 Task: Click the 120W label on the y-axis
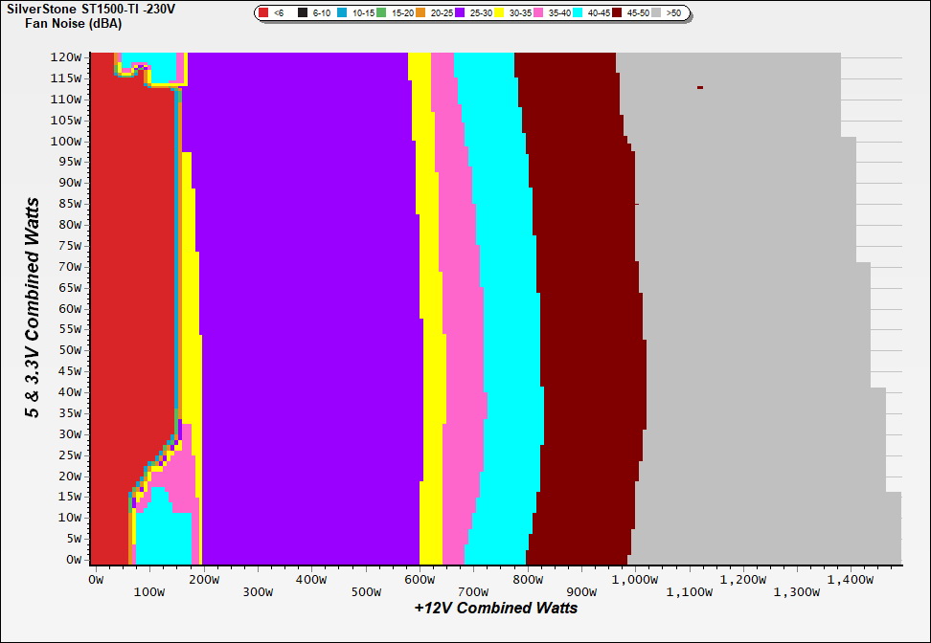pyautogui.click(x=66, y=56)
